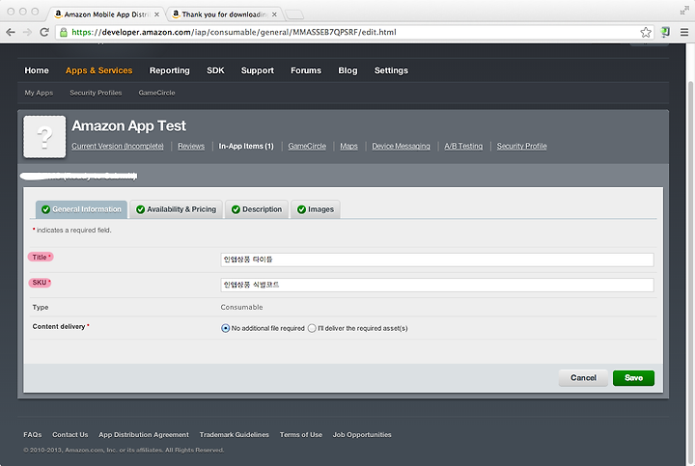This screenshot has height=466, width=695.
Task: Open the Maps link
Action: point(348,146)
